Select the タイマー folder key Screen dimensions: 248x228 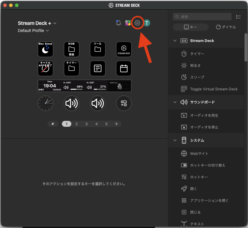pyautogui.click(x=72, y=68)
